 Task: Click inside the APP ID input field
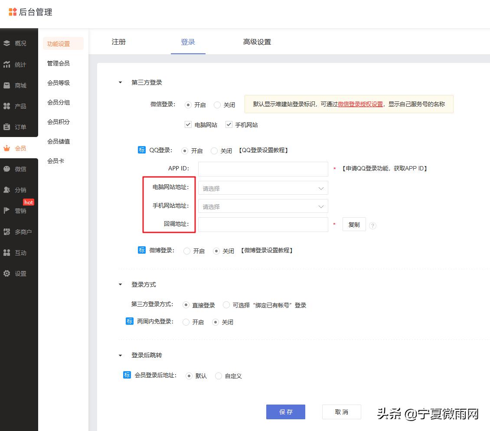point(263,169)
